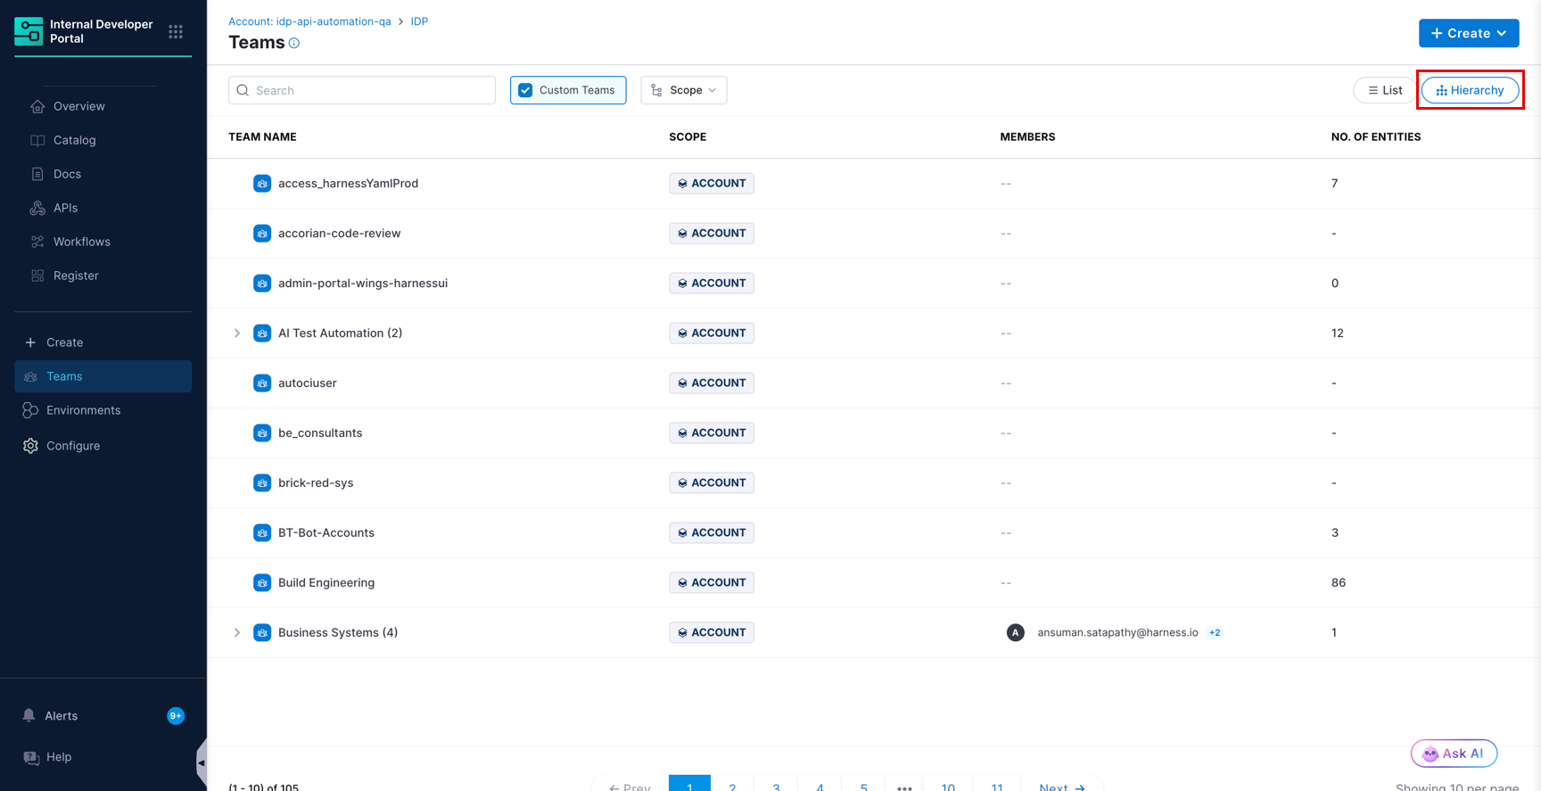Screen dimensions: 1541x791
Task: Open the Create dropdown button at top right
Action: point(1469,33)
